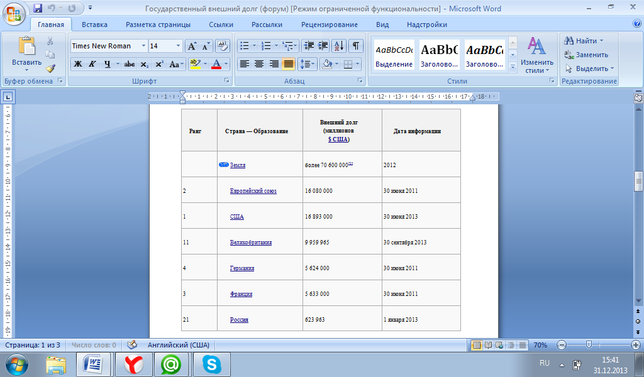The height and width of the screenshot is (377, 644).
Task: Click the Increase Indent icon
Action: pos(323,46)
